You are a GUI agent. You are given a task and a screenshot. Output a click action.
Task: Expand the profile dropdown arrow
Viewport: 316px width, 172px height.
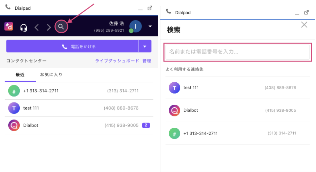pyautogui.click(x=150, y=26)
